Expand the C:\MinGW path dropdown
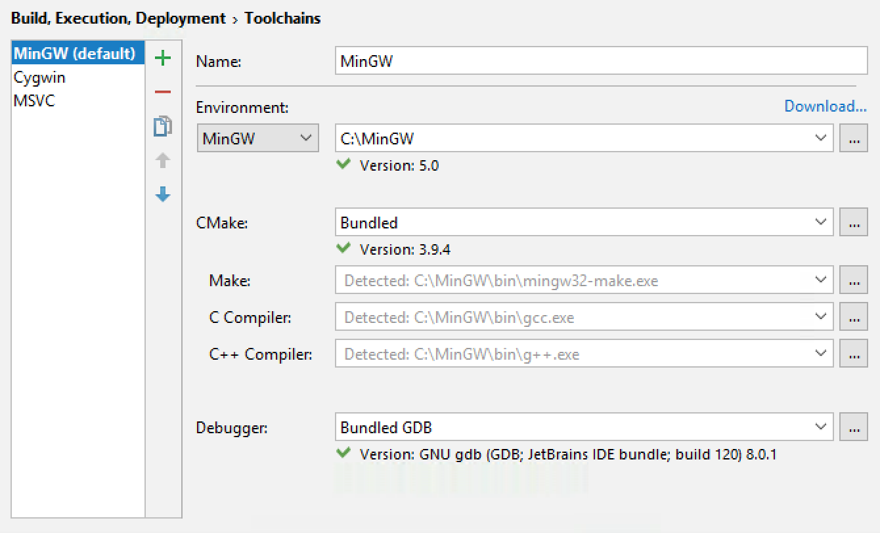 coord(820,139)
